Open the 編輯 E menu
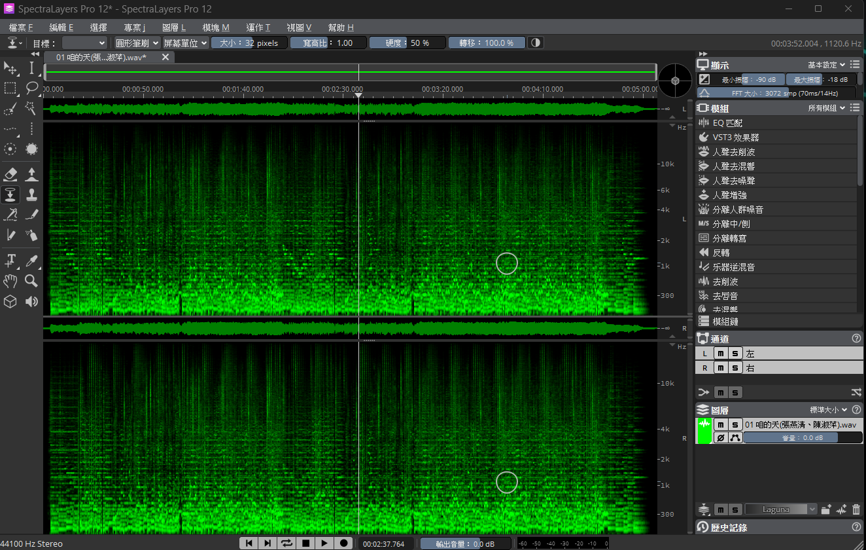This screenshot has width=866, height=550. (61, 27)
